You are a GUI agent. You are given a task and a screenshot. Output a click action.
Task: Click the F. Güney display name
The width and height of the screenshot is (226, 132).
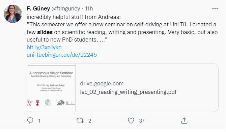point(38,9)
